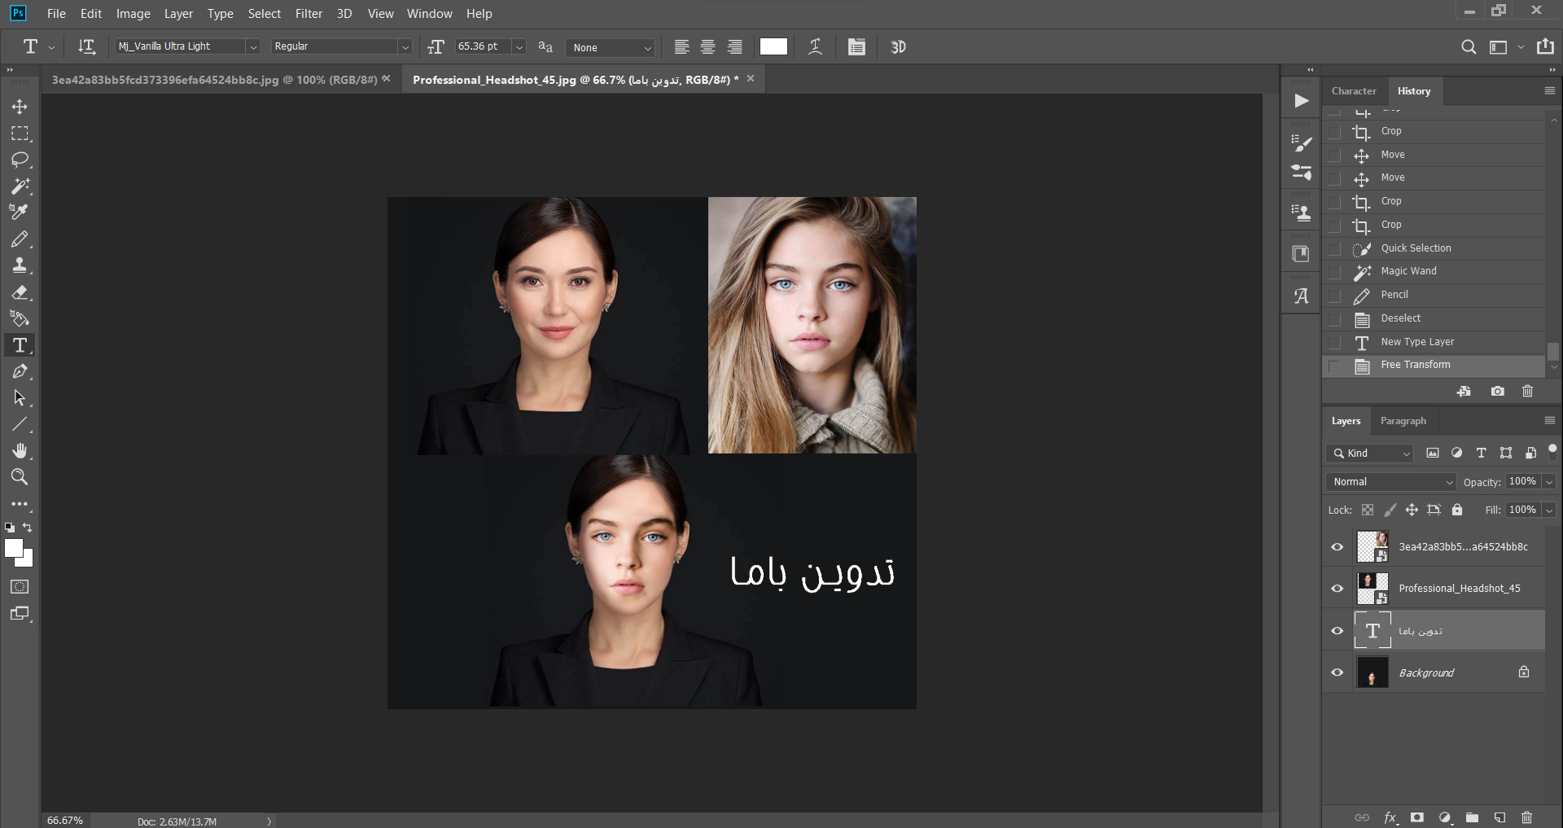
Task: Hide the Background layer
Action: (1337, 672)
